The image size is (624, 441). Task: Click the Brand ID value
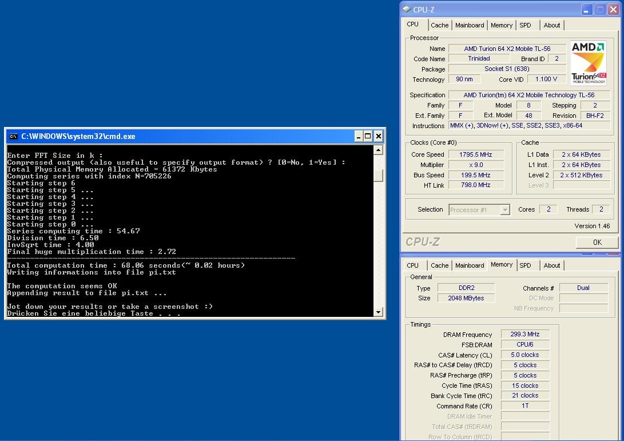click(557, 58)
